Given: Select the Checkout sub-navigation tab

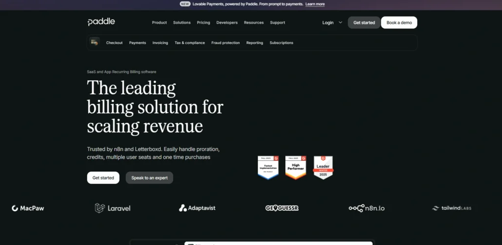Looking at the screenshot, I should [x=114, y=43].
